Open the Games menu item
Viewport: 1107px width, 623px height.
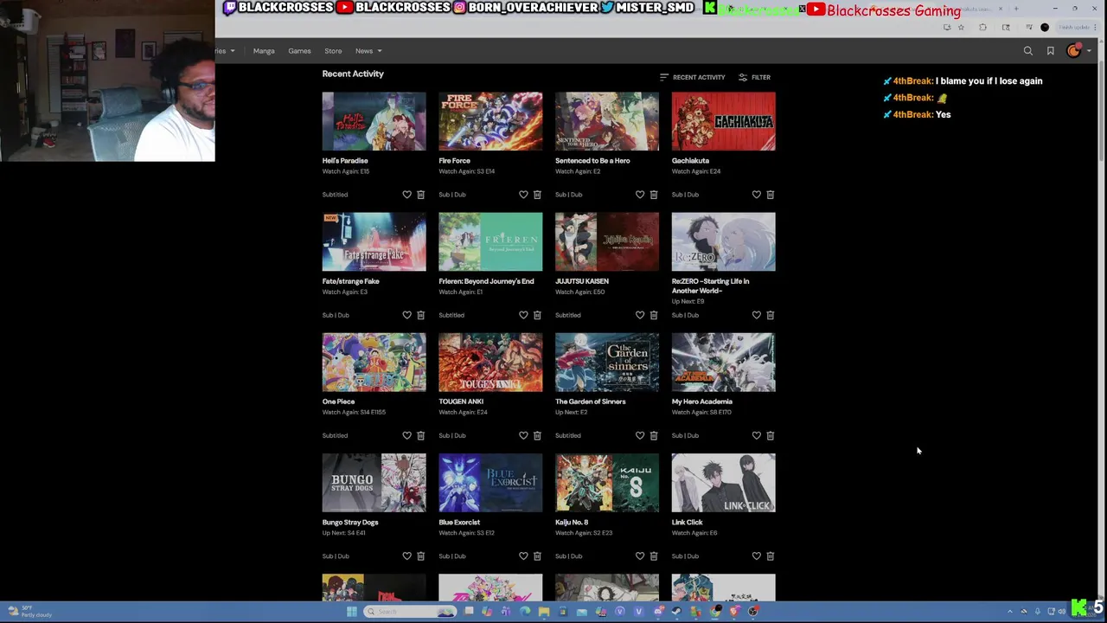(x=299, y=51)
